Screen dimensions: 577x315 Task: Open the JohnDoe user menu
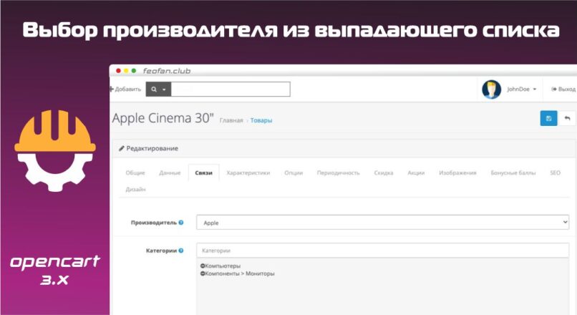point(521,89)
